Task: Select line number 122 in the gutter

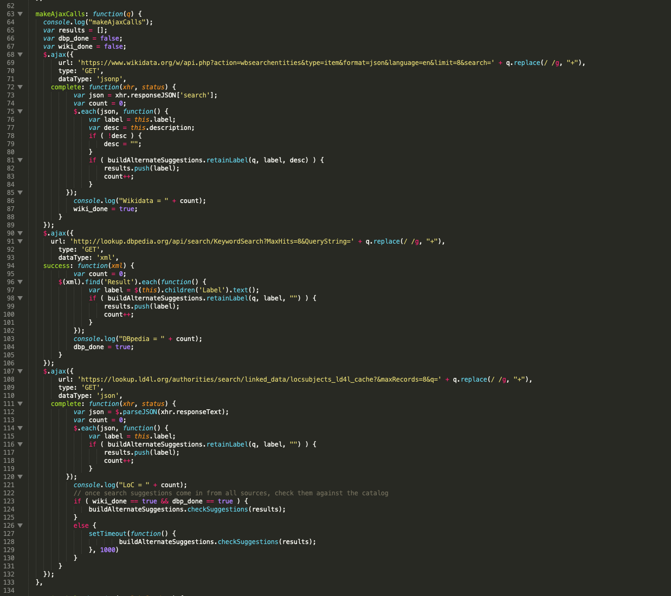Action: (x=9, y=493)
